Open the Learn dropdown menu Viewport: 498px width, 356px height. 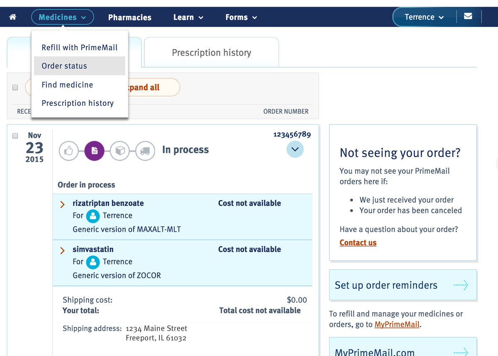point(188,17)
